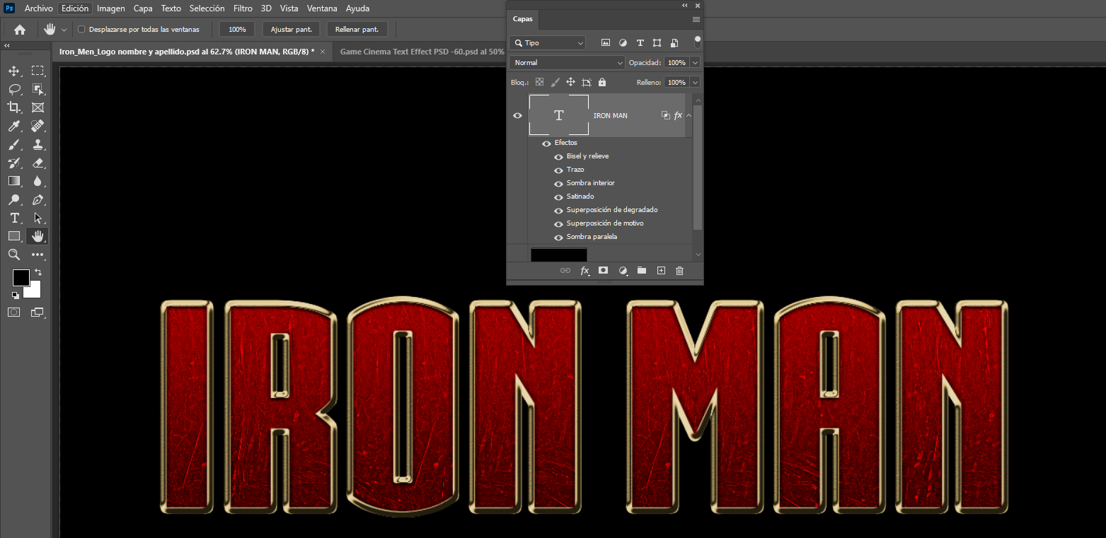Select the Object Selection tool
Viewport: 1106px width, 538px height.
(38, 89)
